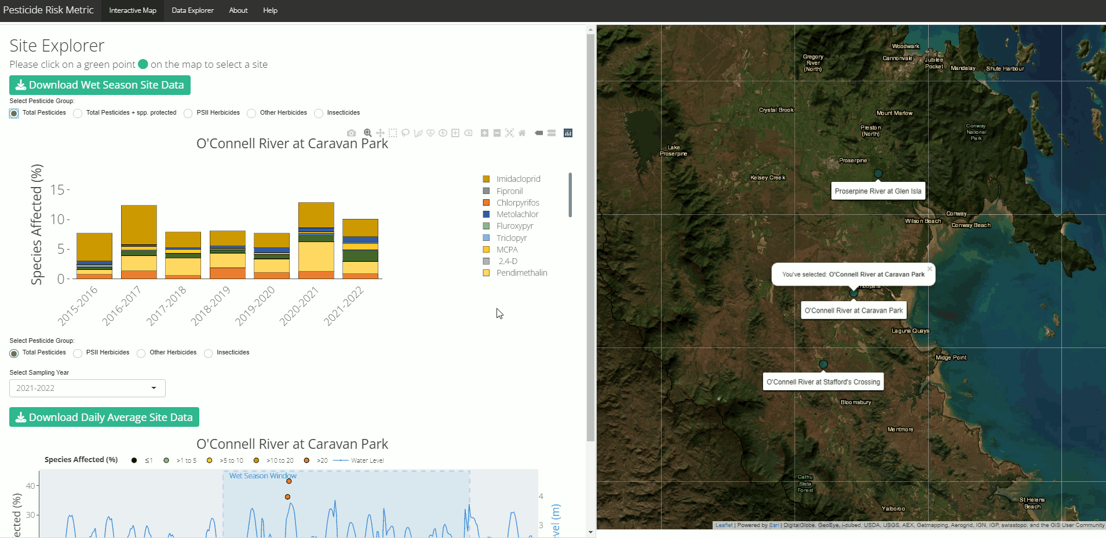The width and height of the screenshot is (1106, 538).
Task: Click the Plotly logo icon
Action: pos(568,133)
